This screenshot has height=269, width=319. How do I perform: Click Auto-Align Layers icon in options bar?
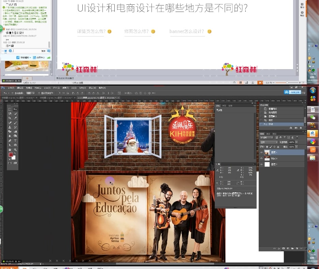(119, 93)
